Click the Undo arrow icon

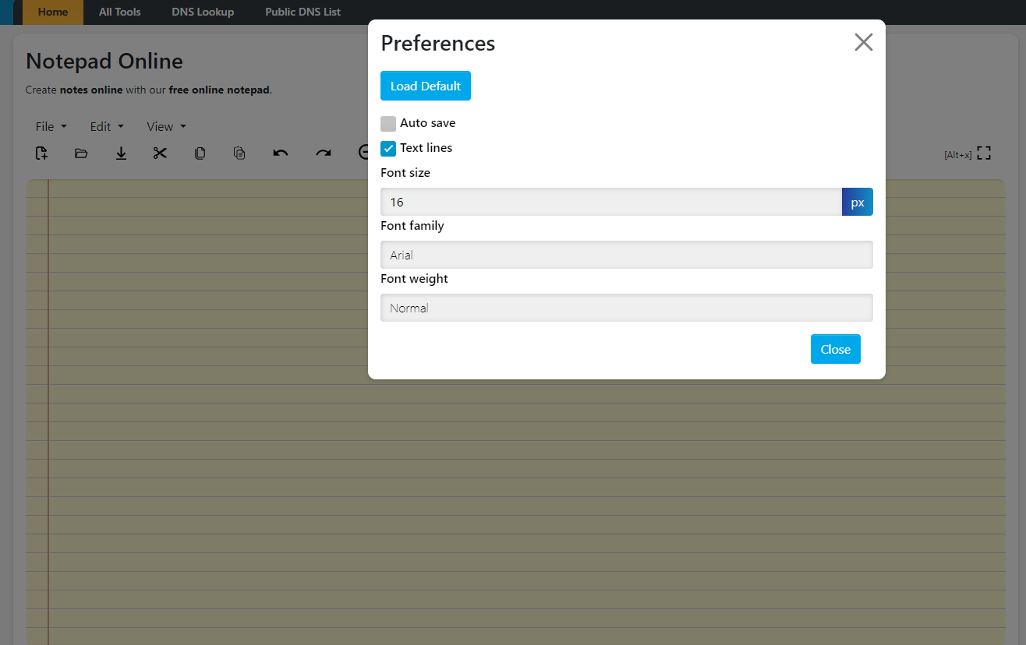tap(281, 153)
